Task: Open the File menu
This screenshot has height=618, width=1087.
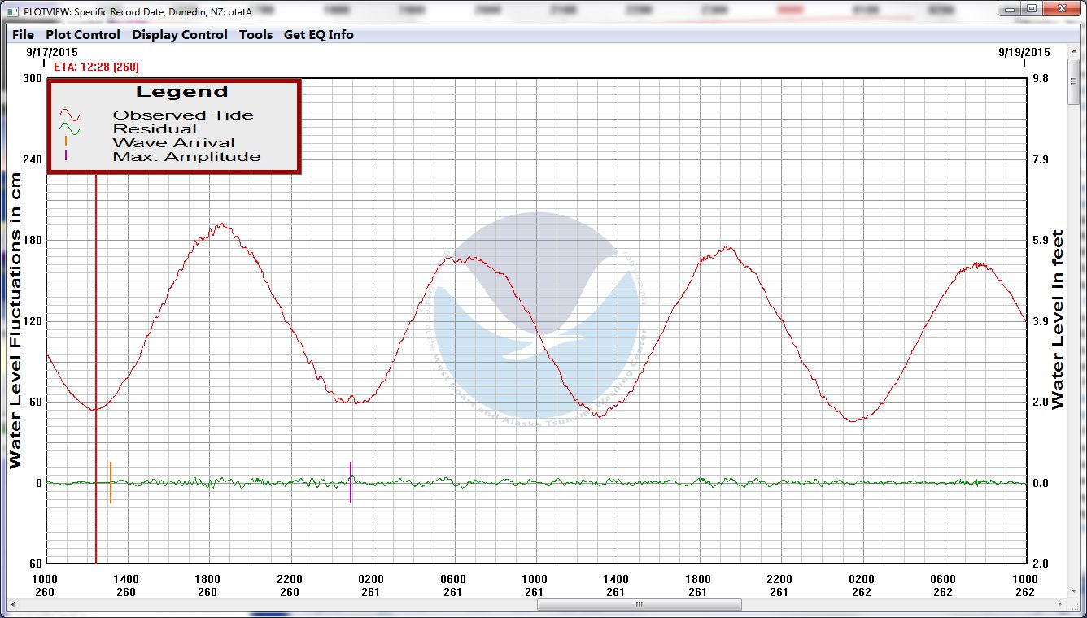Action: pyautogui.click(x=23, y=35)
